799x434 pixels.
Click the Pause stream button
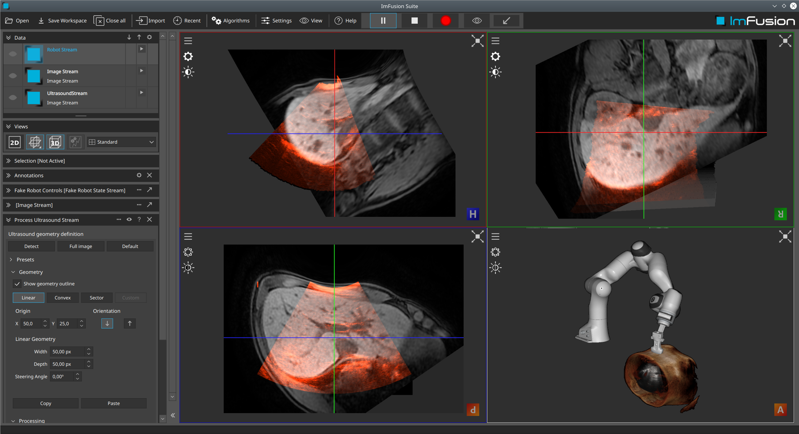click(383, 21)
